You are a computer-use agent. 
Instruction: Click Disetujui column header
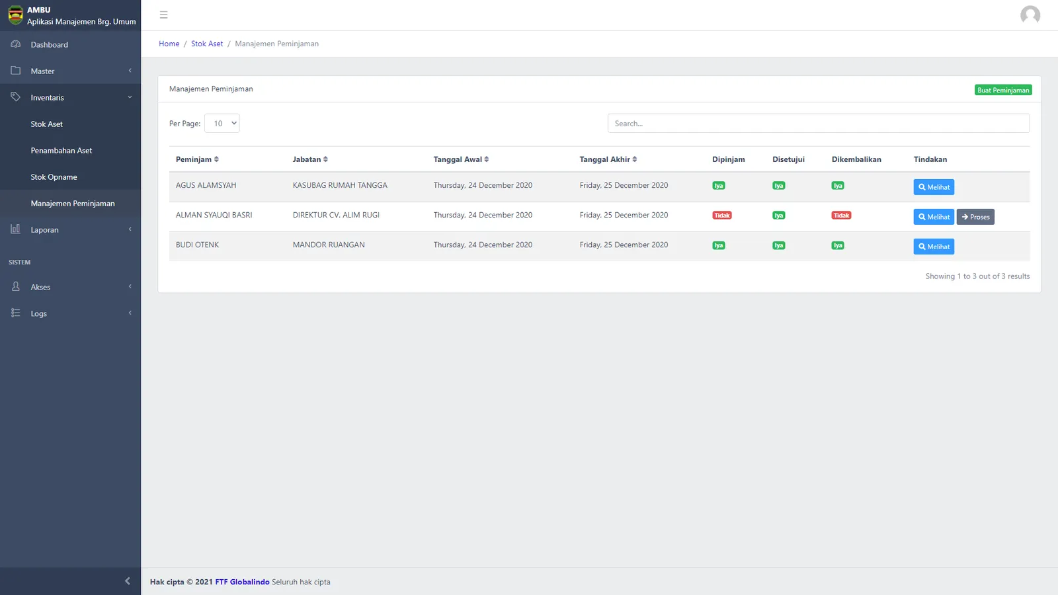788,159
